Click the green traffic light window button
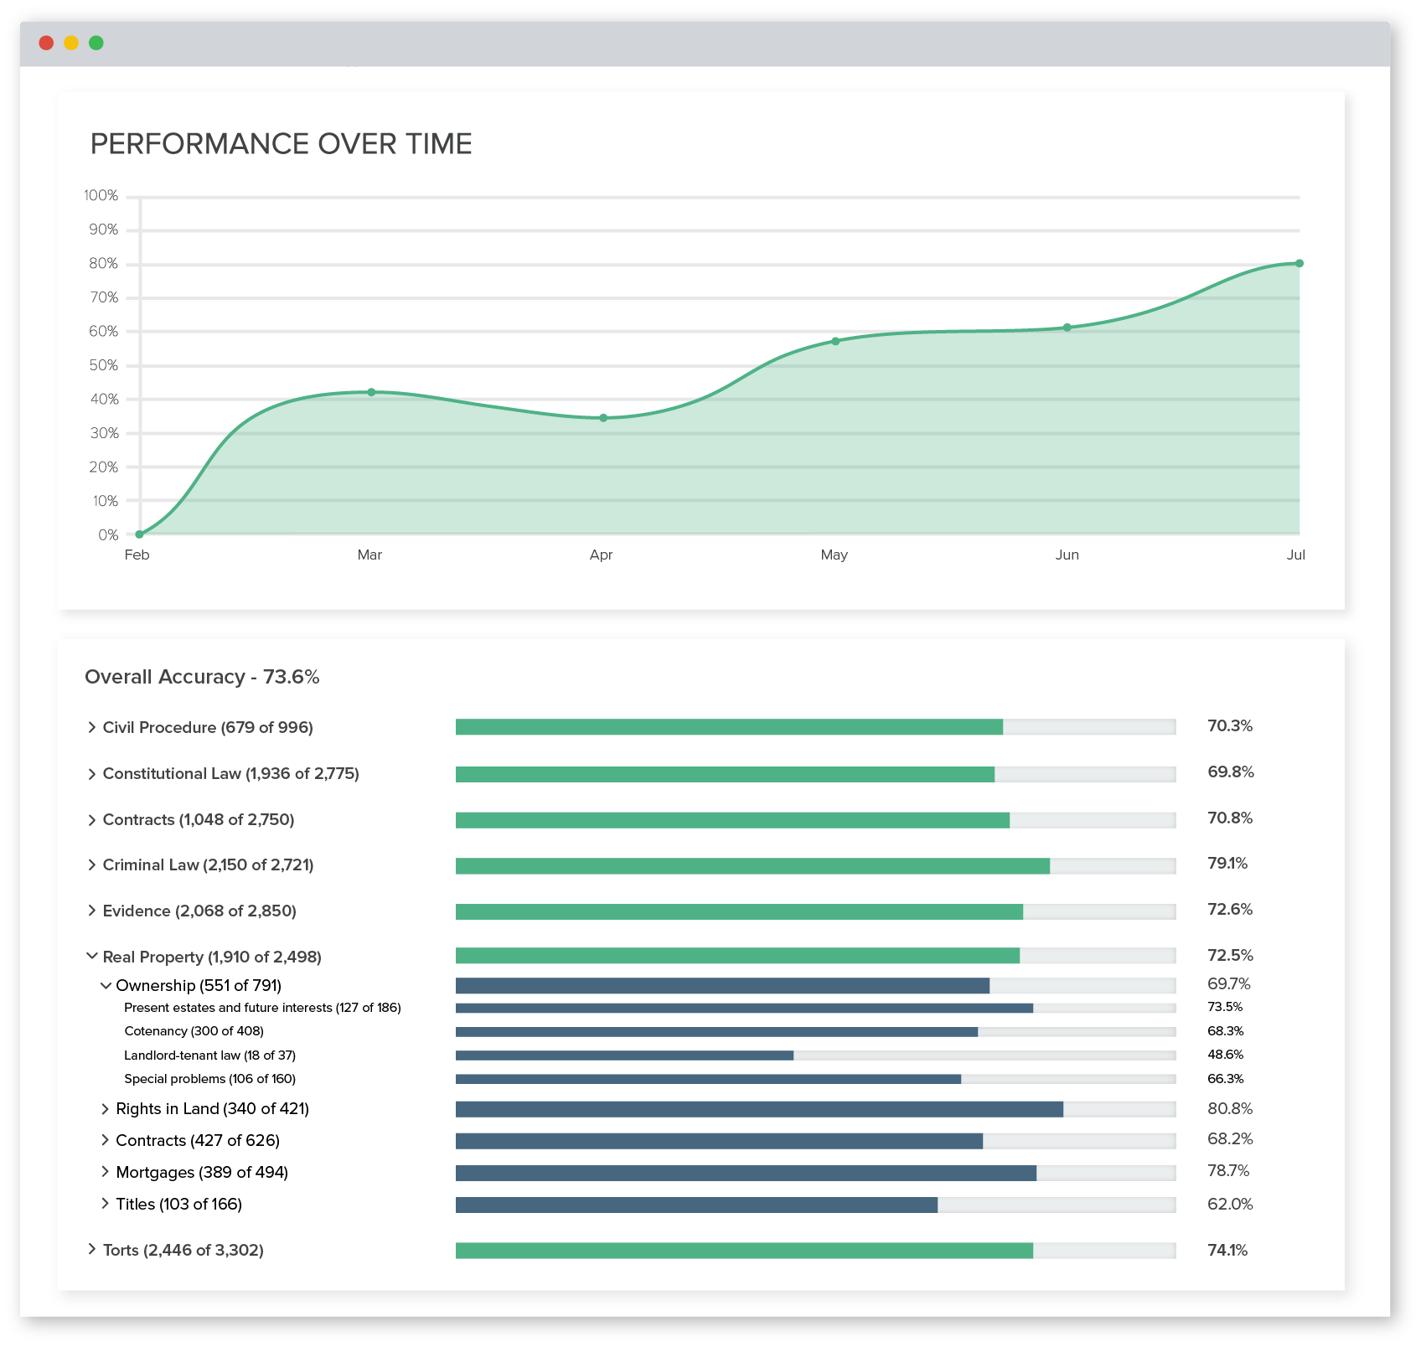 point(96,43)
